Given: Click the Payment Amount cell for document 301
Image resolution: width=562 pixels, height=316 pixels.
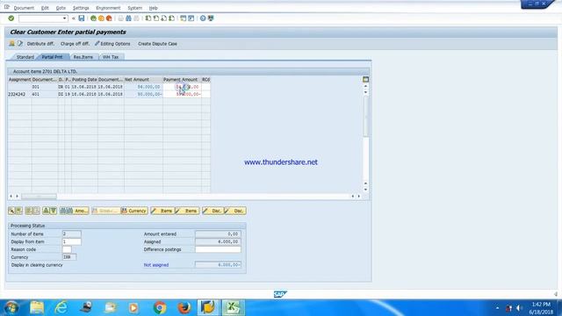Looking at the screenshot, I should click(x=182, y=87).
